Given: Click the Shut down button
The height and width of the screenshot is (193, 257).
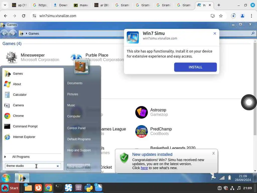Looking at the screenshot, I should tap(75, 167).
